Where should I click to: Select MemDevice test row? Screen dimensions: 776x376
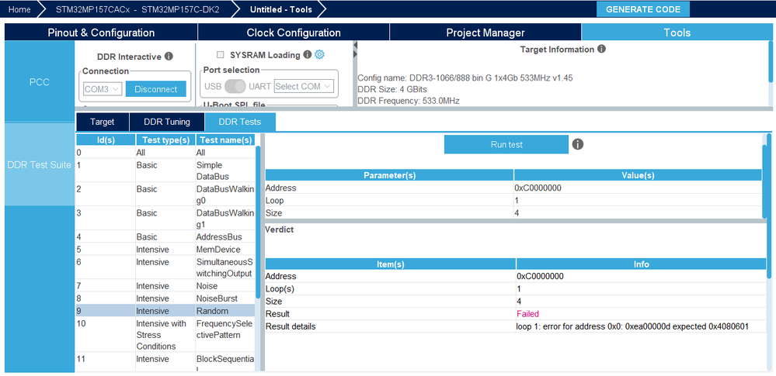[x=165, y=250]
